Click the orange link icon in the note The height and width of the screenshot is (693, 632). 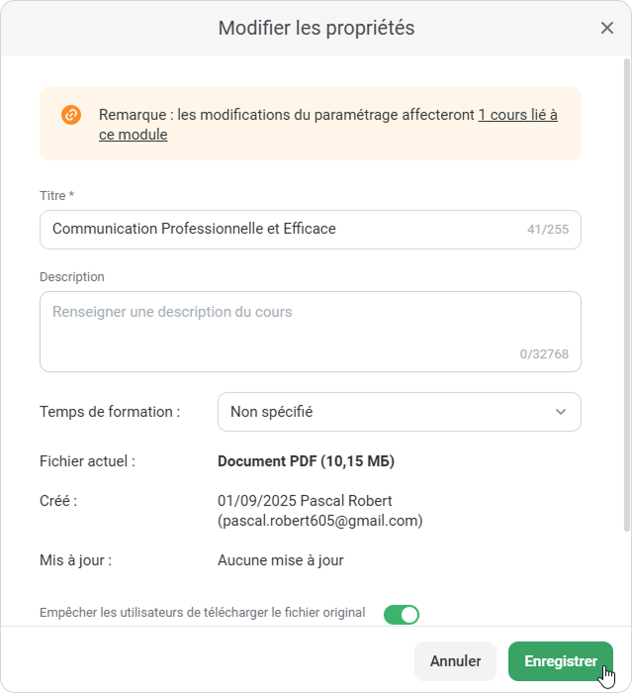pyautogui.click(x=70, y=115)
